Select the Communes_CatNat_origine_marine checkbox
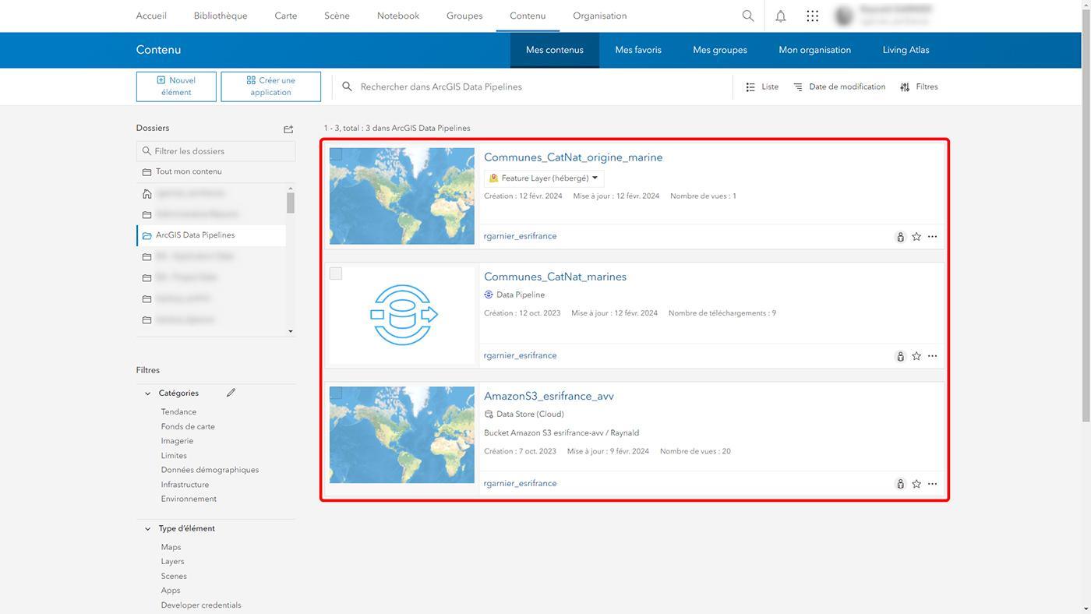Viewport: 1091px width, 614px height. tap(336, 154)
